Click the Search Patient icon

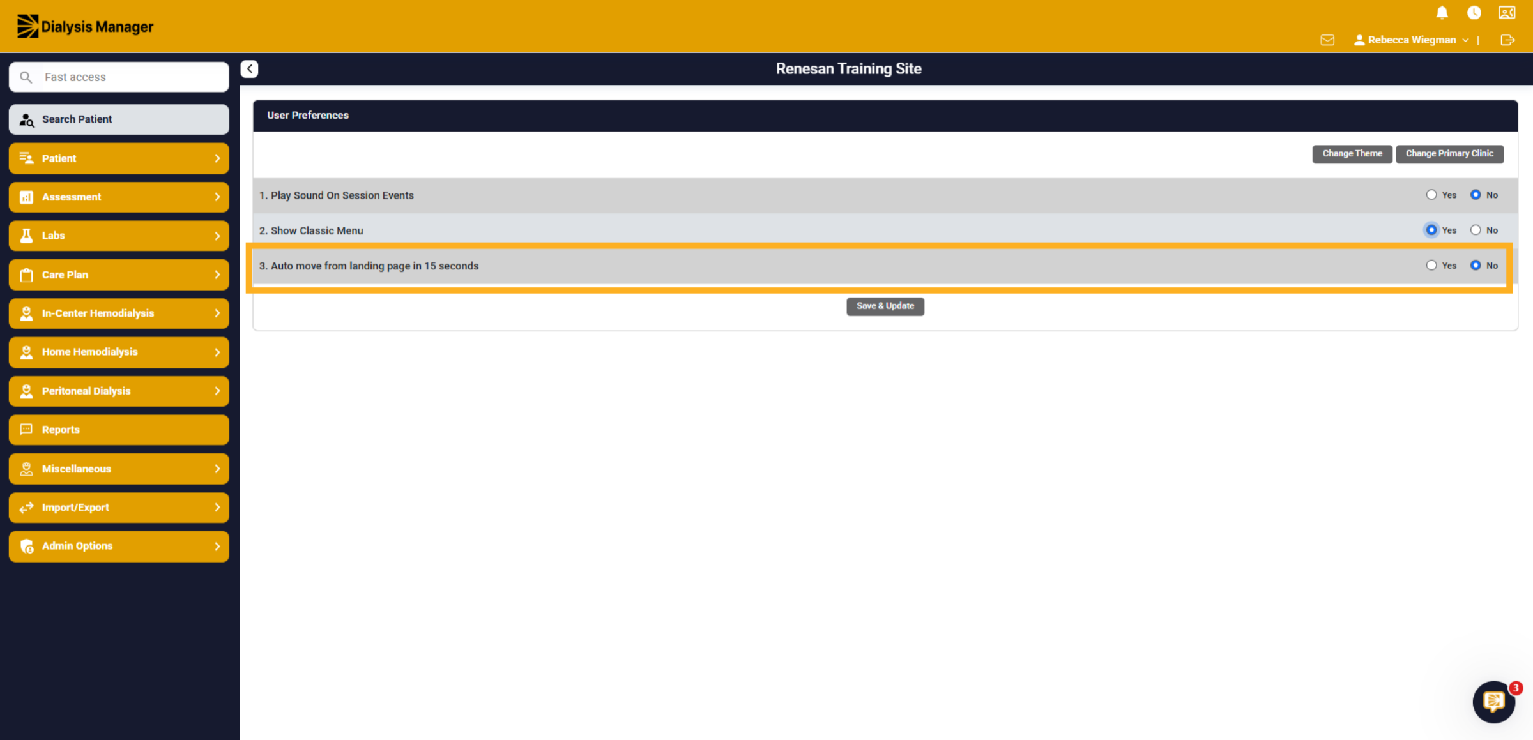point(27,119)
